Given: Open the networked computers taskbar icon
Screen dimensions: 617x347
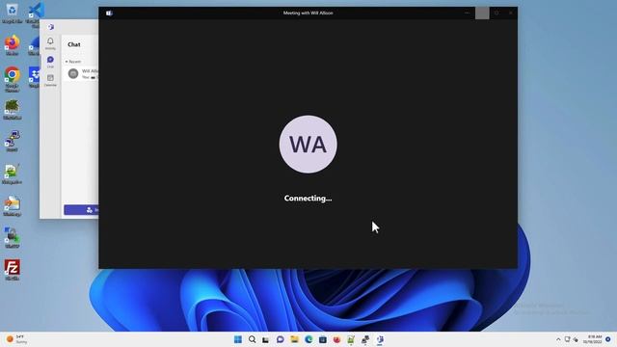Looking at the screenshot, I should click(x=365, y=339).
